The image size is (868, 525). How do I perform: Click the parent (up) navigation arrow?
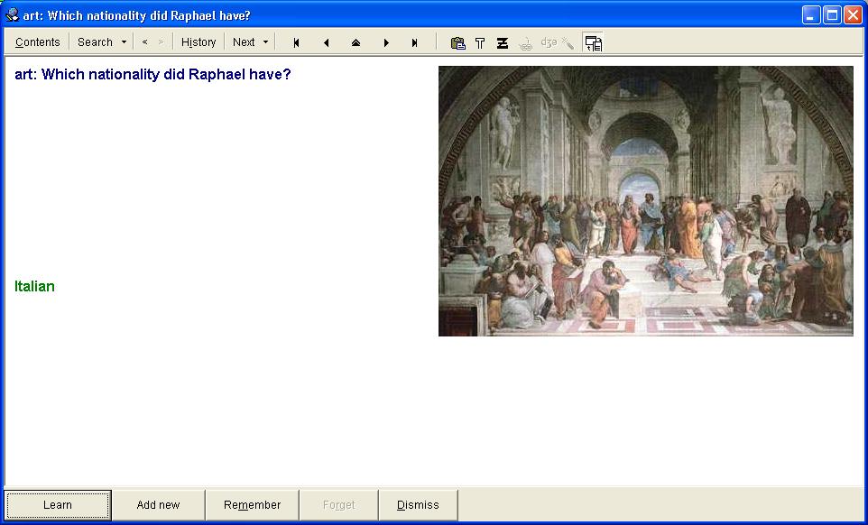click(356, 42)
